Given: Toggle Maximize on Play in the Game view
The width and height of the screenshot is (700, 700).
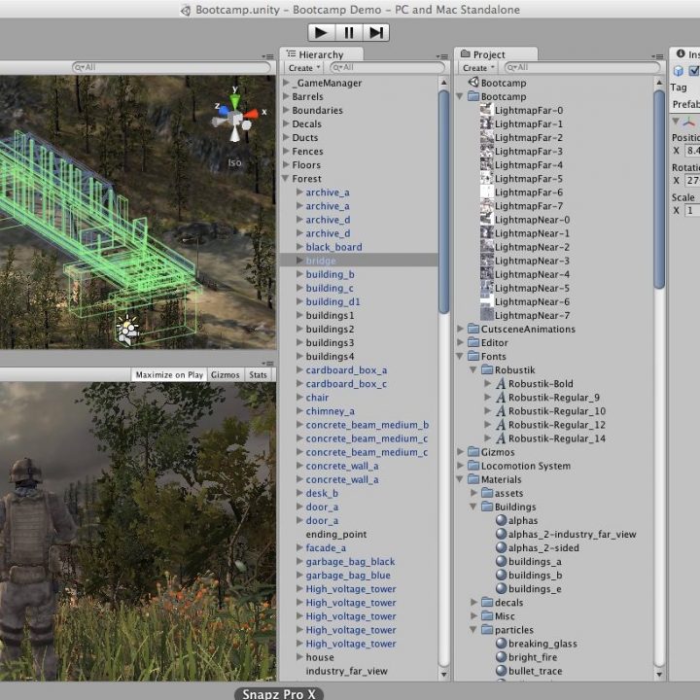Looking at the screenshot, I should [169, 375].
